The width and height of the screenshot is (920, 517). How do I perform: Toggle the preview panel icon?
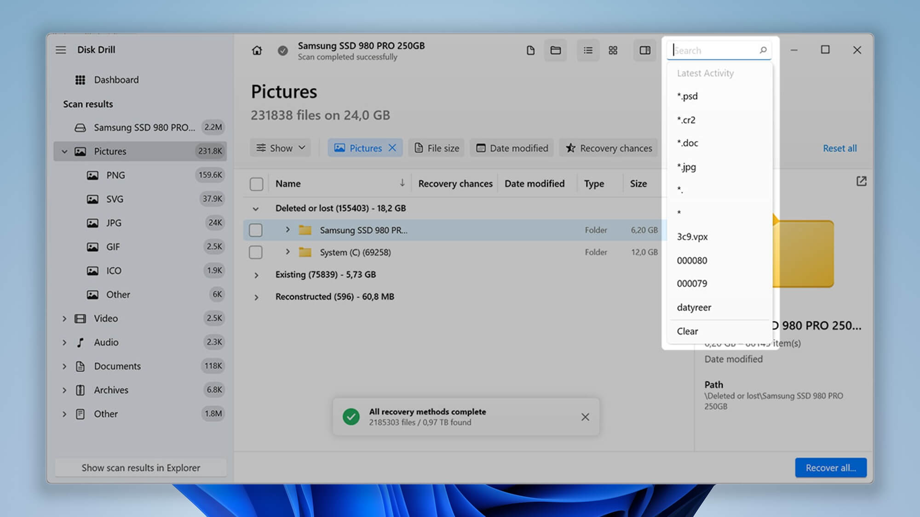click(645, 50)
